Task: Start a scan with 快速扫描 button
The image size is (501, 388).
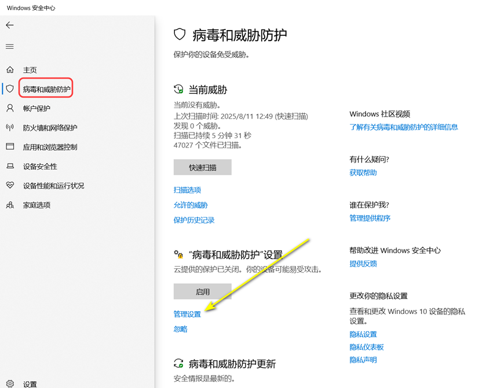Action: tap(203, 167)
